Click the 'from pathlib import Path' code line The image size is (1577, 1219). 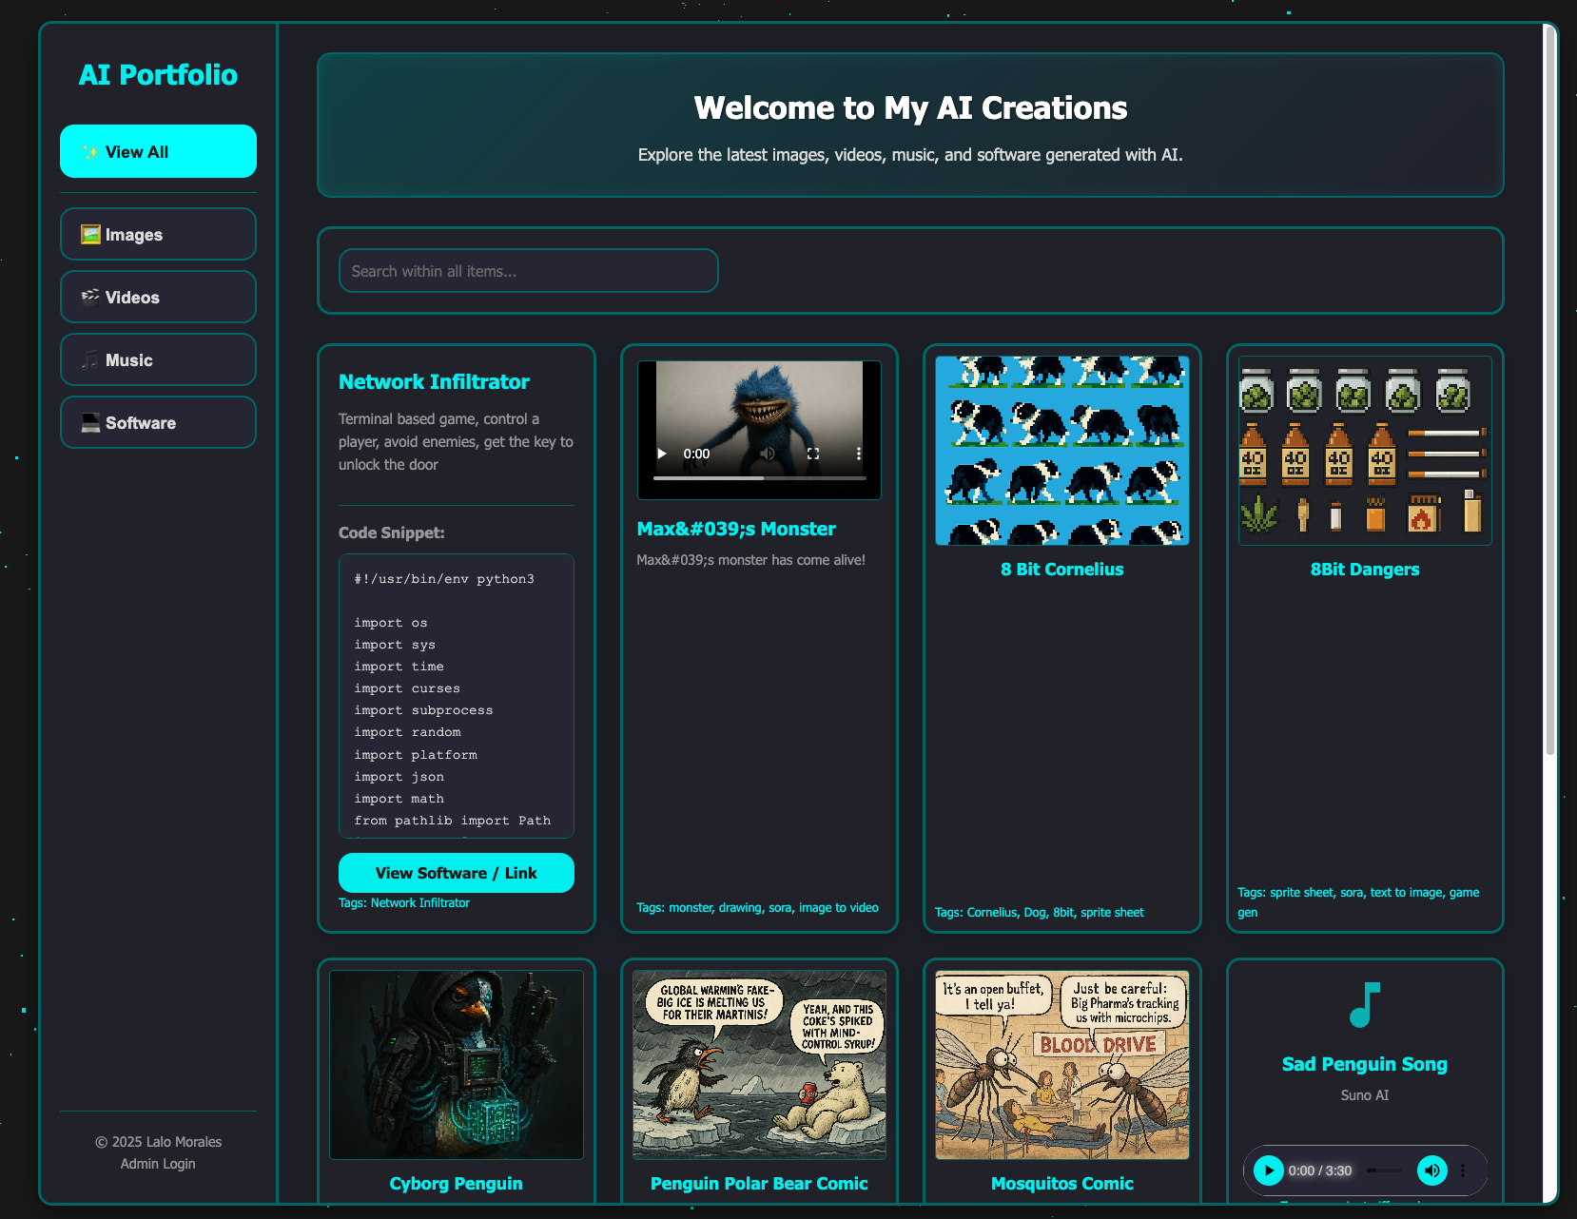tap(453, 821)
